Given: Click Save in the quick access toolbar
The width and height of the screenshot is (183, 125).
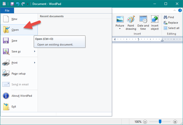Looking at the screenshot, I should [12, 4].
